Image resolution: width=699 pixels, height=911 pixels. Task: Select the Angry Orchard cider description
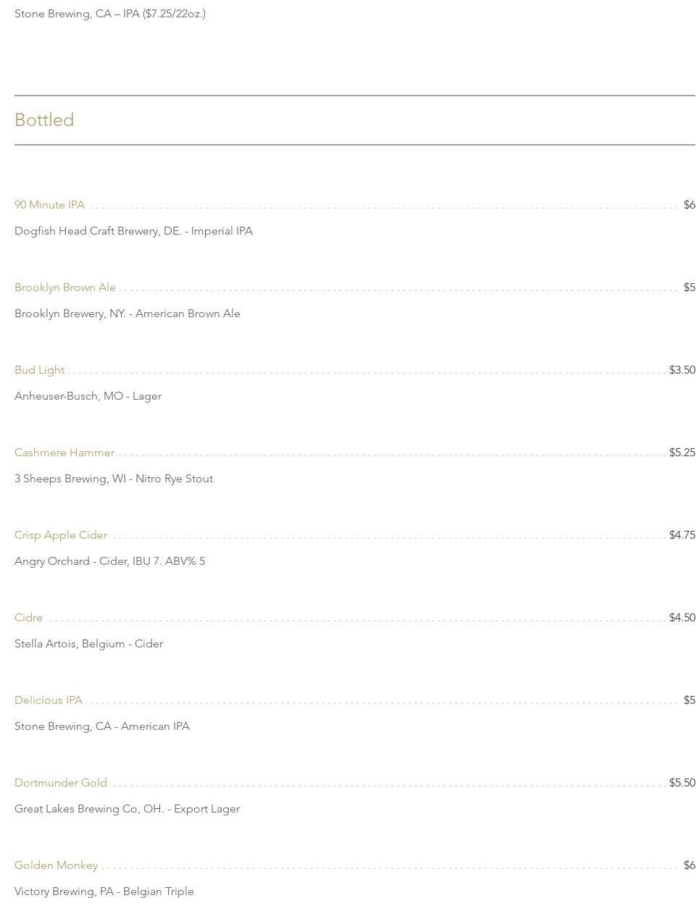click(109, 561)
